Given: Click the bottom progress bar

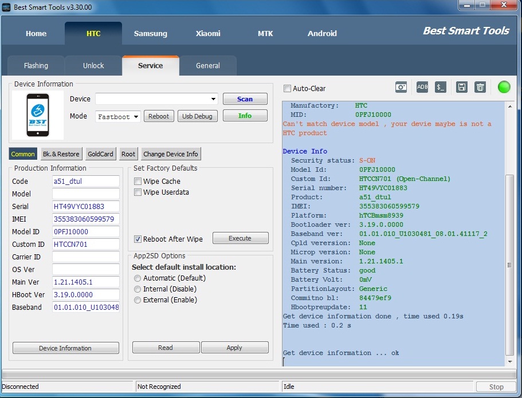Looking at the screenshot, I should tap(259, 374).
